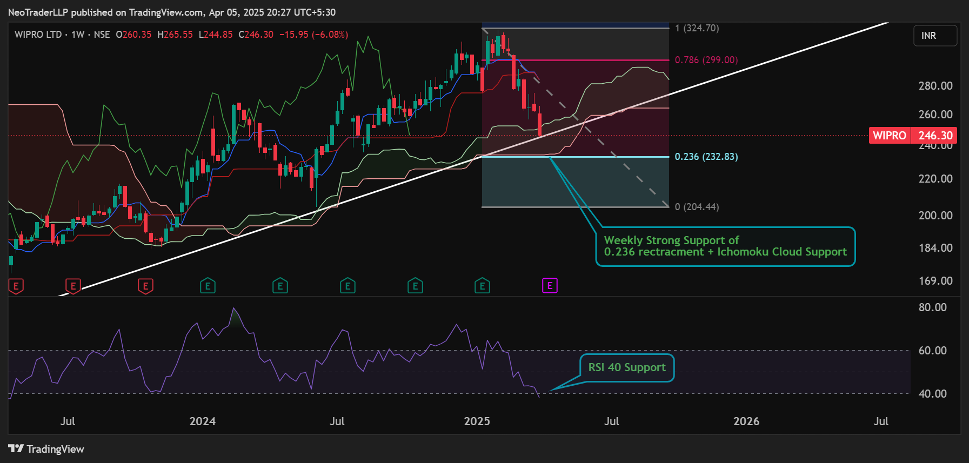Select the 0.236 (232.83) Fibonacci label
969x463 pixels.
pyautogui.click(x=706, y=157)
